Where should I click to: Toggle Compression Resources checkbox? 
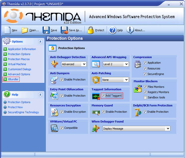[145, 68]
